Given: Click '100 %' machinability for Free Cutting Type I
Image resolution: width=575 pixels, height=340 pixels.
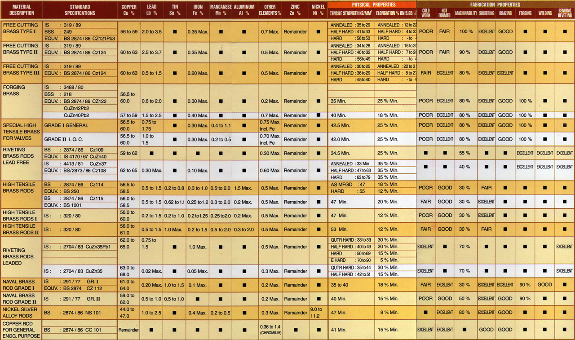Looking at the screenshot, I should [x=465, y=32].
